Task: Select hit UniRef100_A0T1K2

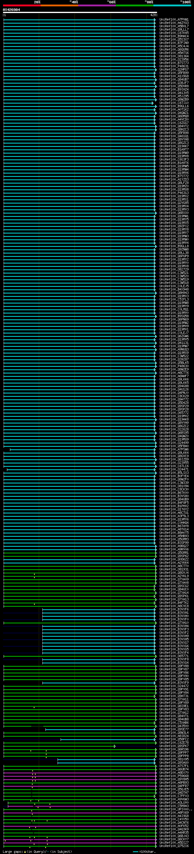Action: pos(174,109)
